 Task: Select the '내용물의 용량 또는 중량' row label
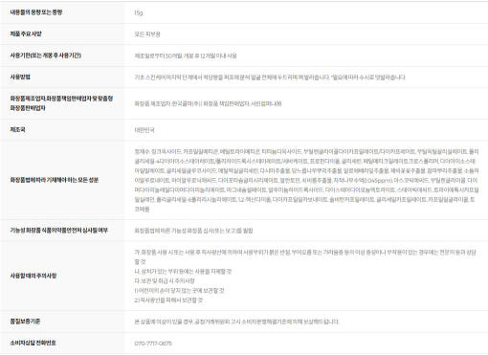click(36, 12)
